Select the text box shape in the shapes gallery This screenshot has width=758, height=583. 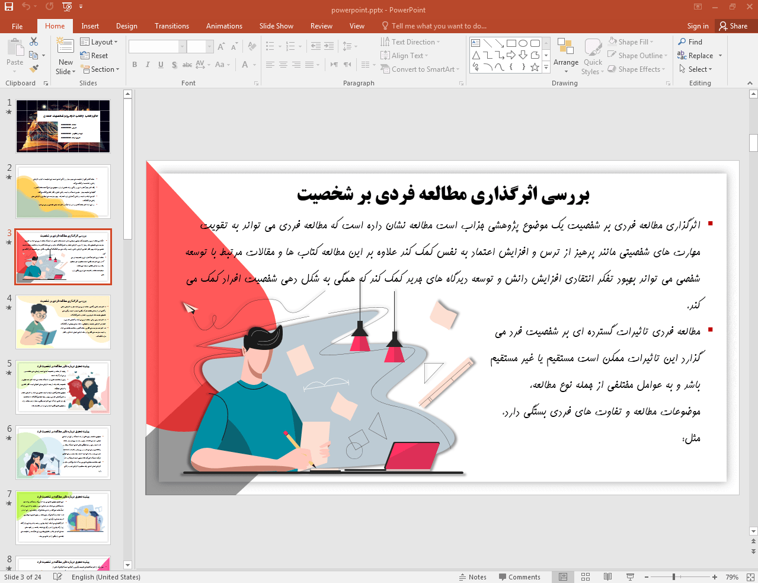click(475, 43)
